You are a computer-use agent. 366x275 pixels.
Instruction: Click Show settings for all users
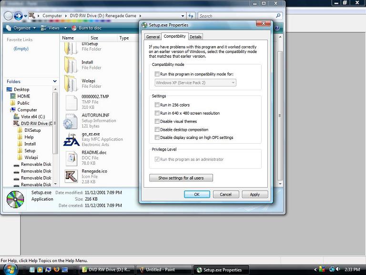(x=181, y=178)
